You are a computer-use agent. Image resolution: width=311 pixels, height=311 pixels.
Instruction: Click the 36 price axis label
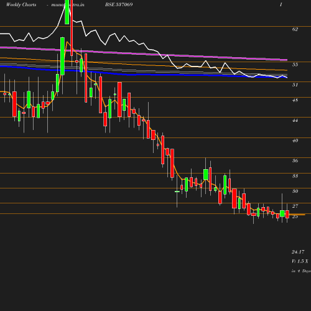coord(295,160)
